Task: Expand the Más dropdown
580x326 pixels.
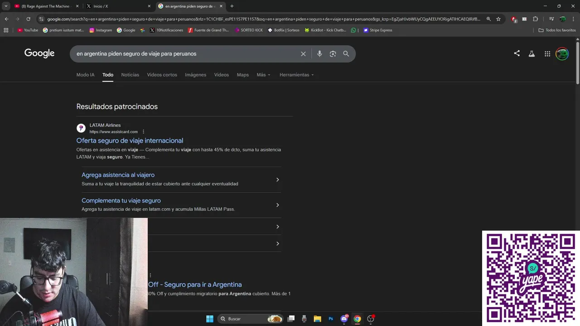Action: tap(263, 75)
